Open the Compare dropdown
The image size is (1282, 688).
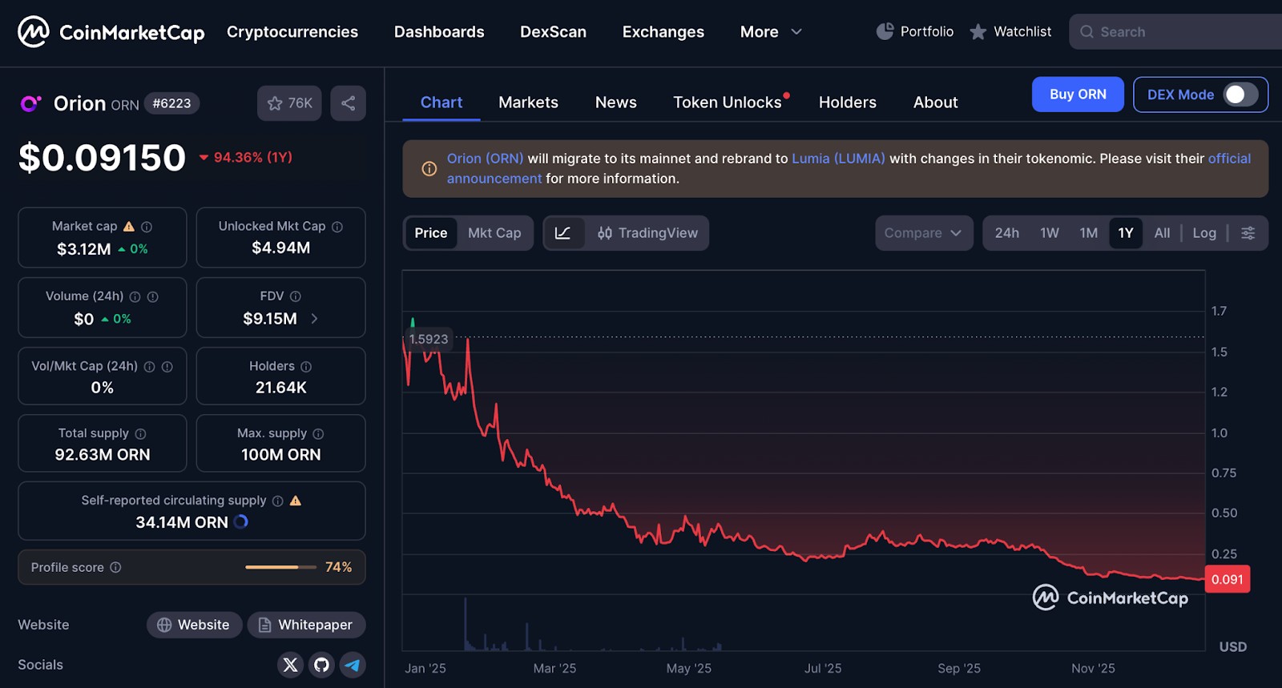point(924,233)
